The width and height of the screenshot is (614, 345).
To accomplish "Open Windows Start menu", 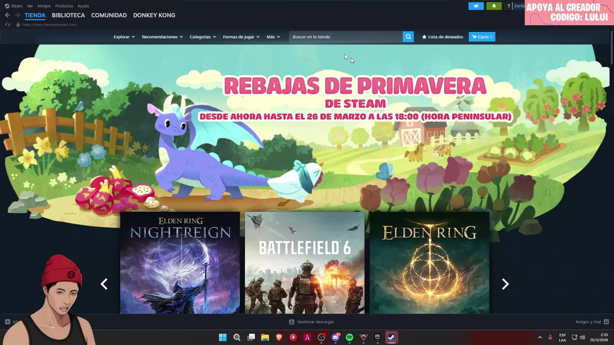I will point(223,337).
